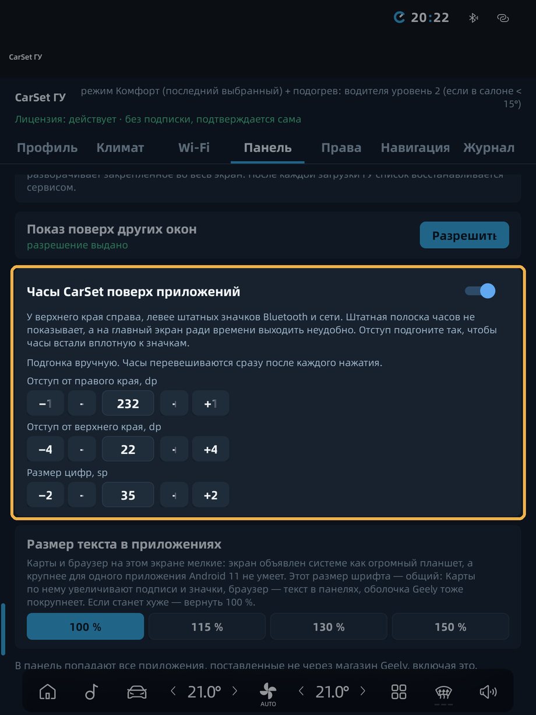The height and width of the screenshot is (715, 536).
Task: Lower driver temperature with left chevron
Action: [x=173, y=692]
